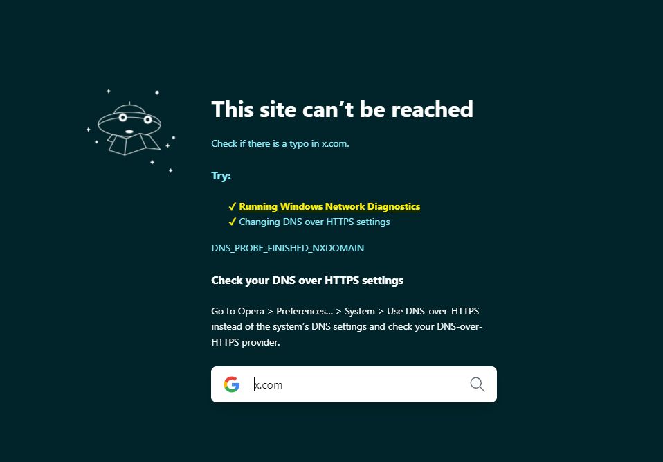Screen dimensions: 663x462
Task: Click "x.com" in the typo sentence
Action: (335, 143)
